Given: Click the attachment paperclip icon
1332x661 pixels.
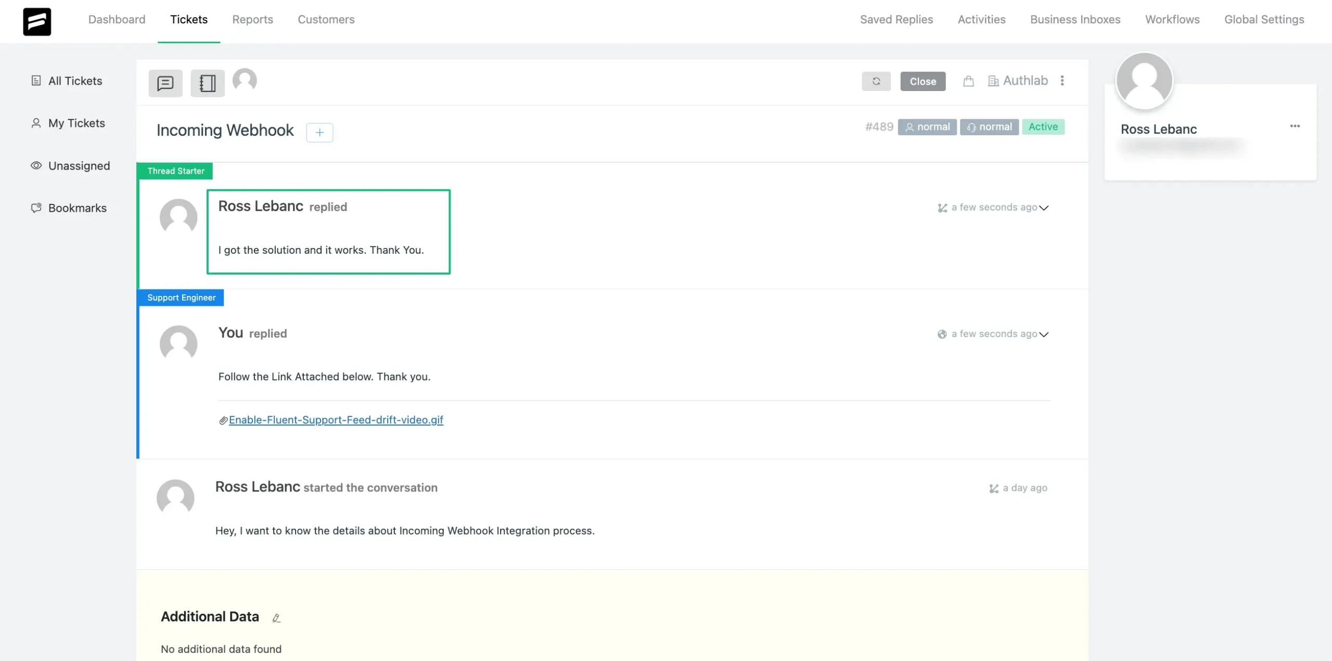Looking at the screenshot, I should click(x=223, y=421).
